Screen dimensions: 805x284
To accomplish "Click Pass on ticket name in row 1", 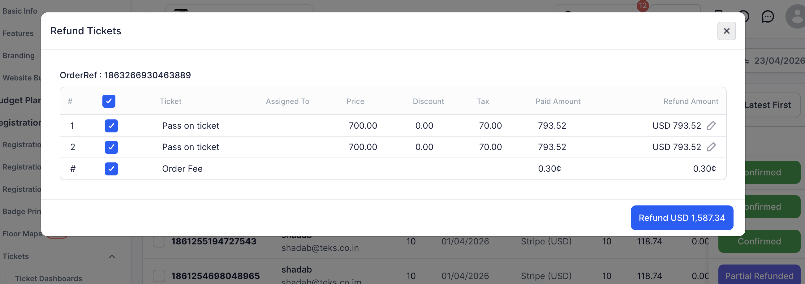I will [x=190, y=126].
